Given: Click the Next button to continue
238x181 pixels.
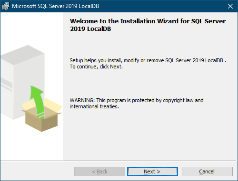Looking at the screenshot, I should [152, 171].
